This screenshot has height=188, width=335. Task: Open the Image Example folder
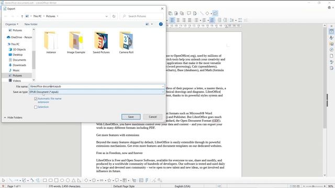click(x=76, y=42)
